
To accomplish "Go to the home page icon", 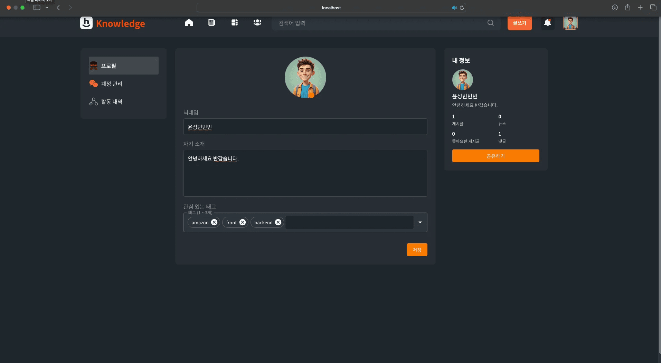I will click(x=189, y=23).
